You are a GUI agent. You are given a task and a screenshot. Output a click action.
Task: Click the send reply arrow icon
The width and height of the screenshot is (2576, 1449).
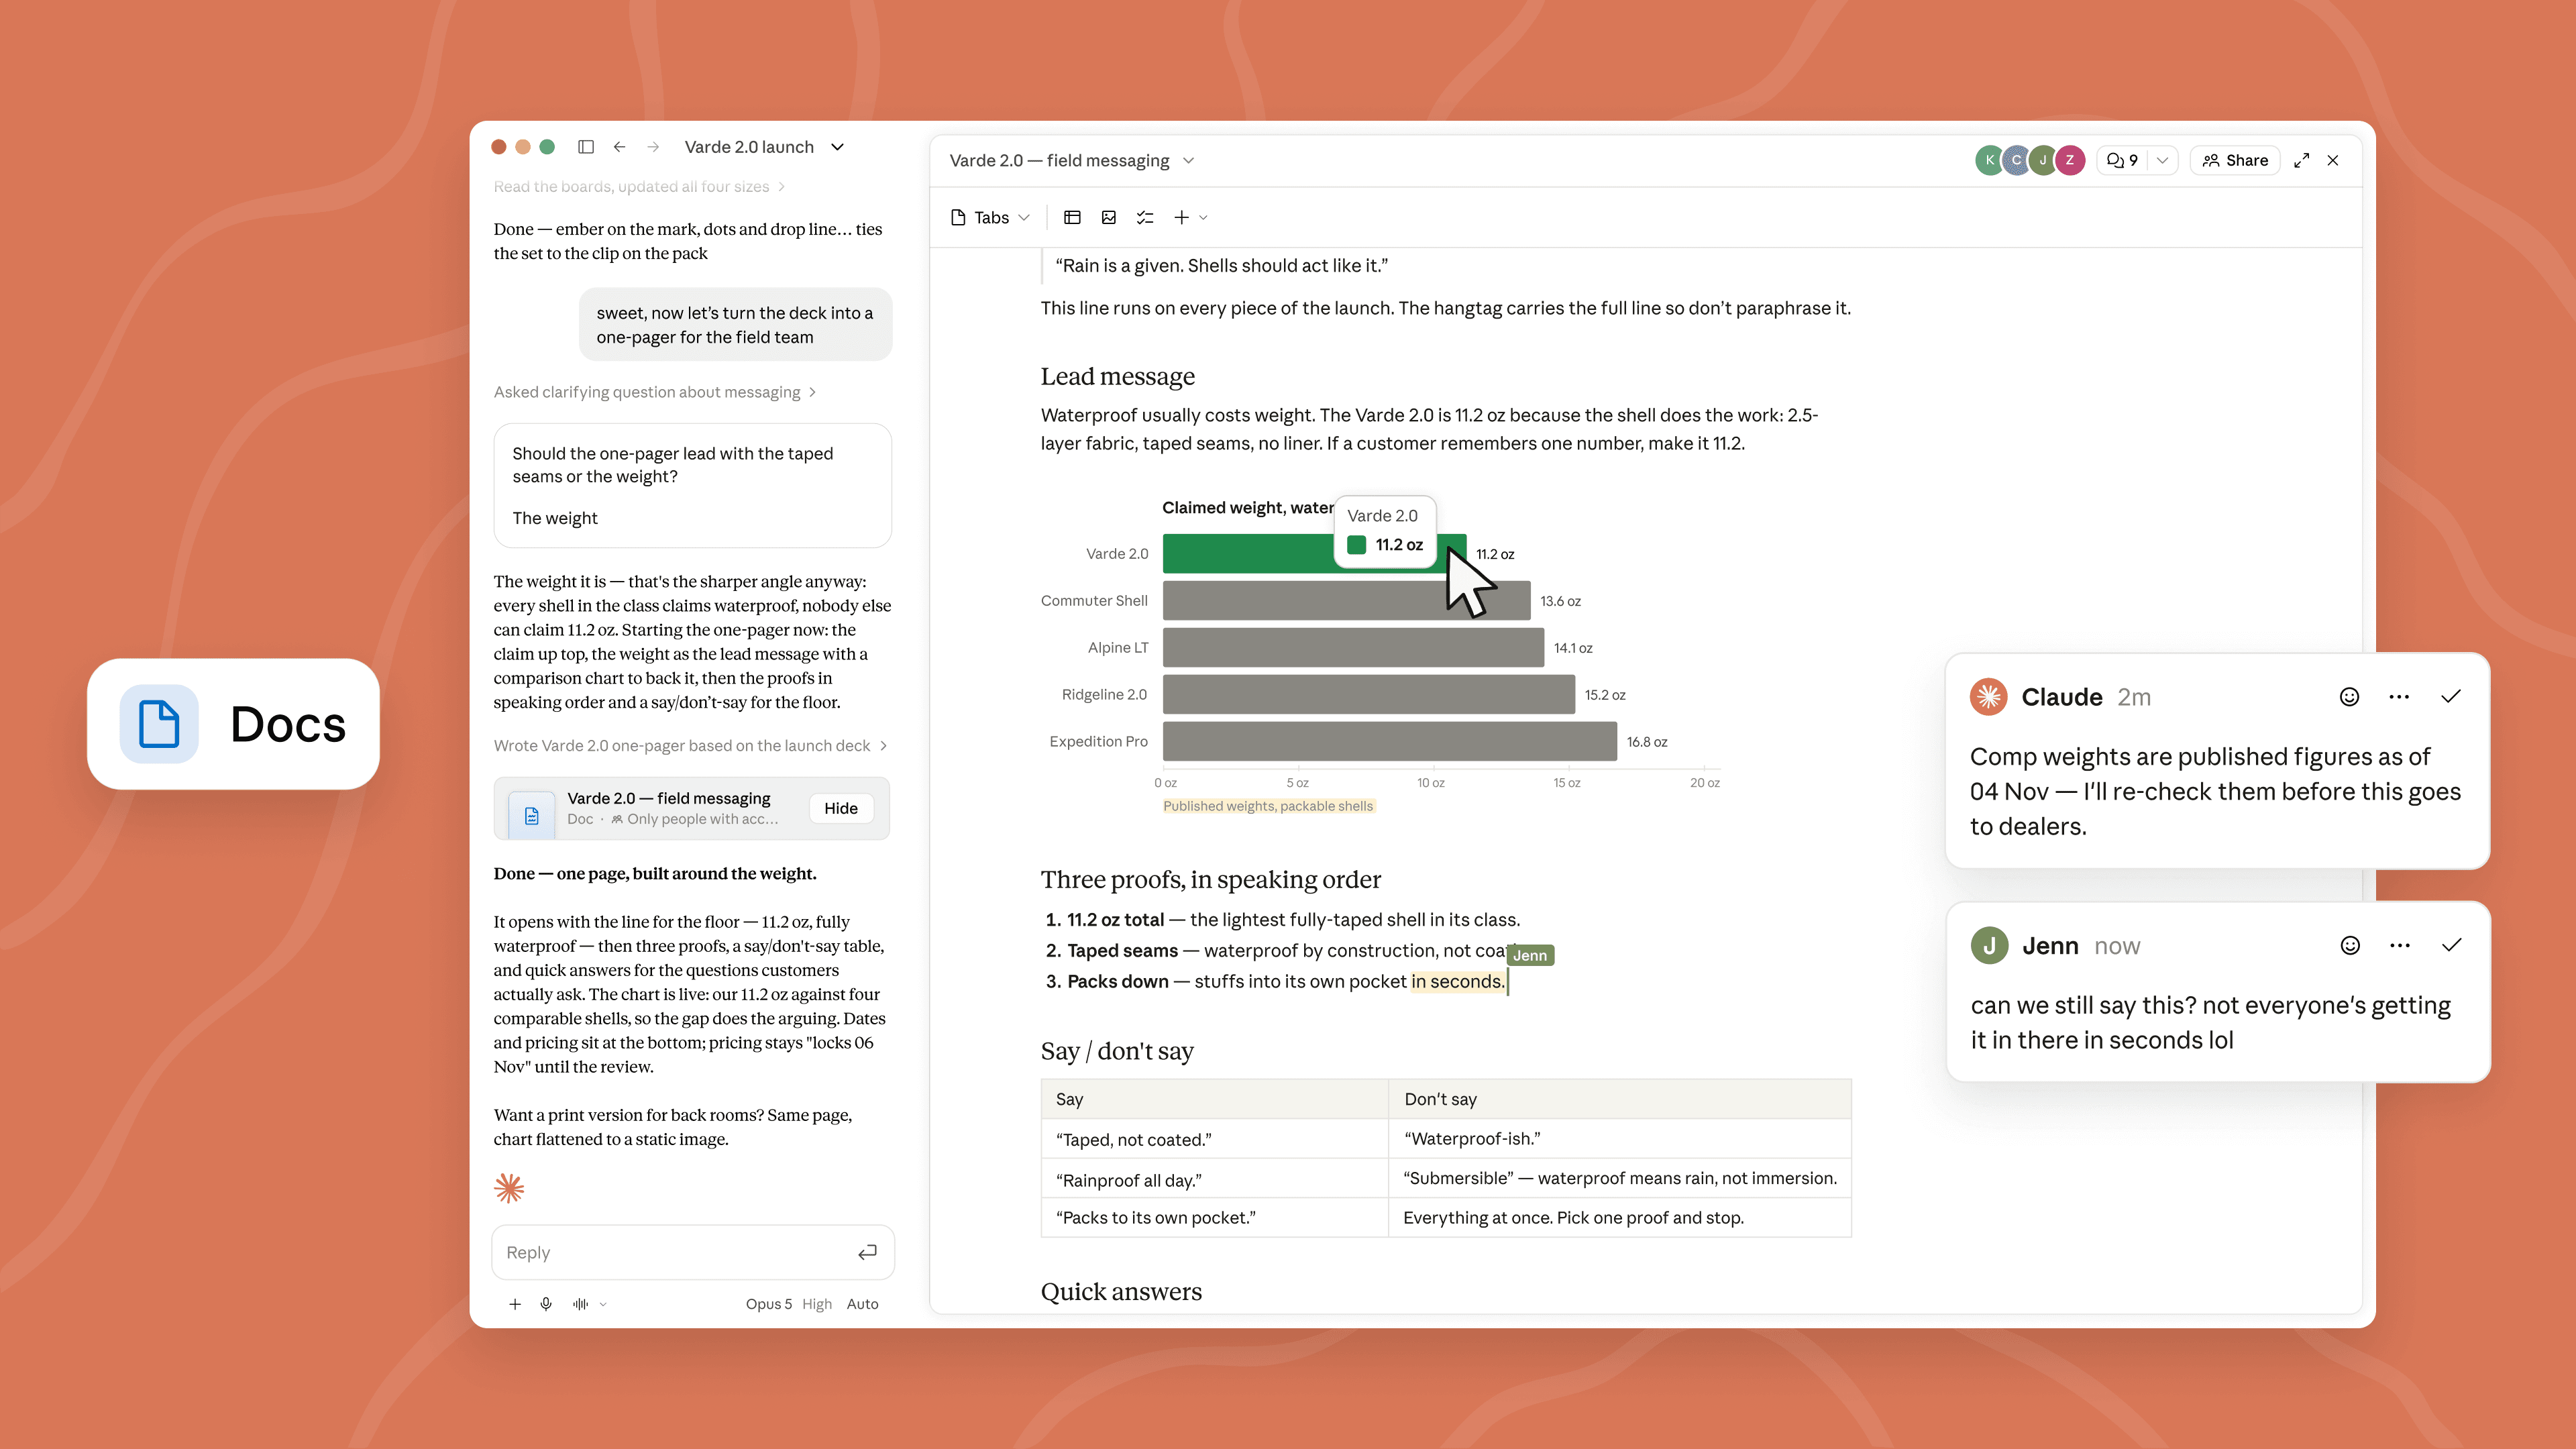pyautogui.click(x=867, y=1252)
